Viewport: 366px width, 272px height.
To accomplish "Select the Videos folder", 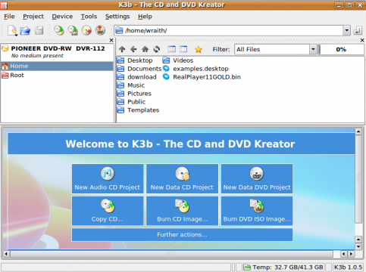I will coord(178,60).
